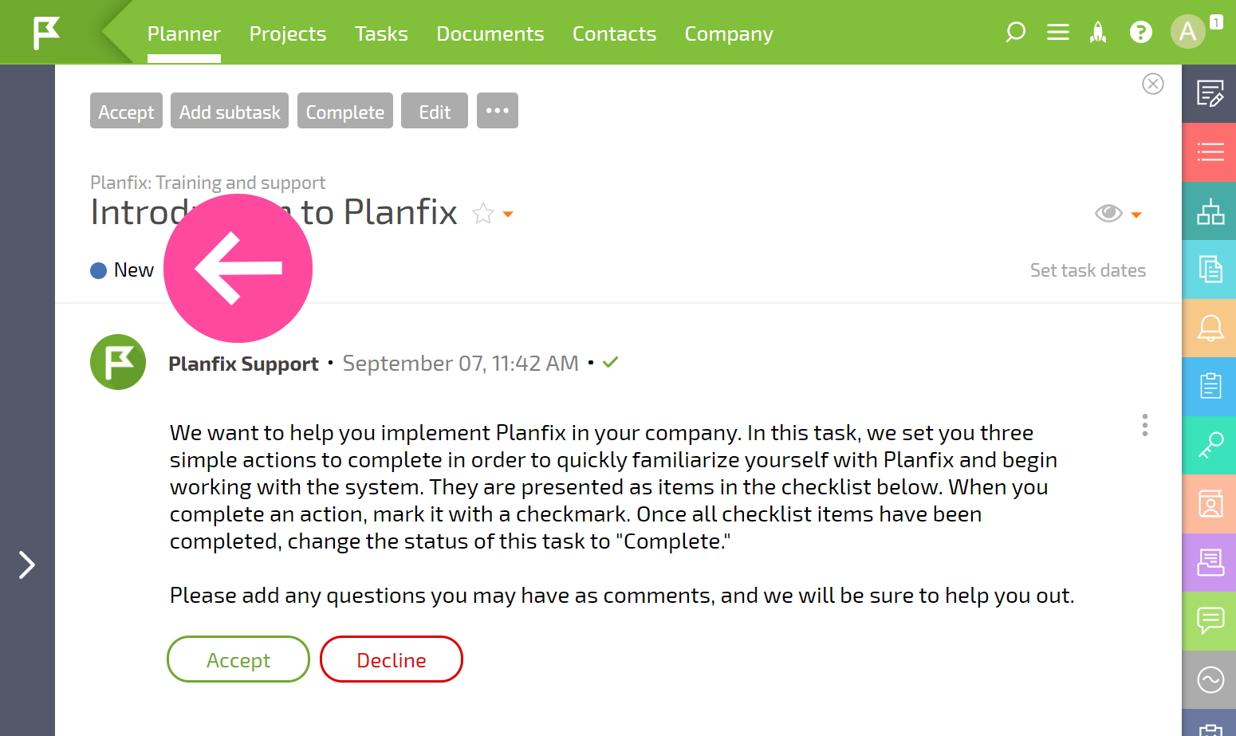
Task: Switch to the Documents tab
Action: [x=490, y=33]
